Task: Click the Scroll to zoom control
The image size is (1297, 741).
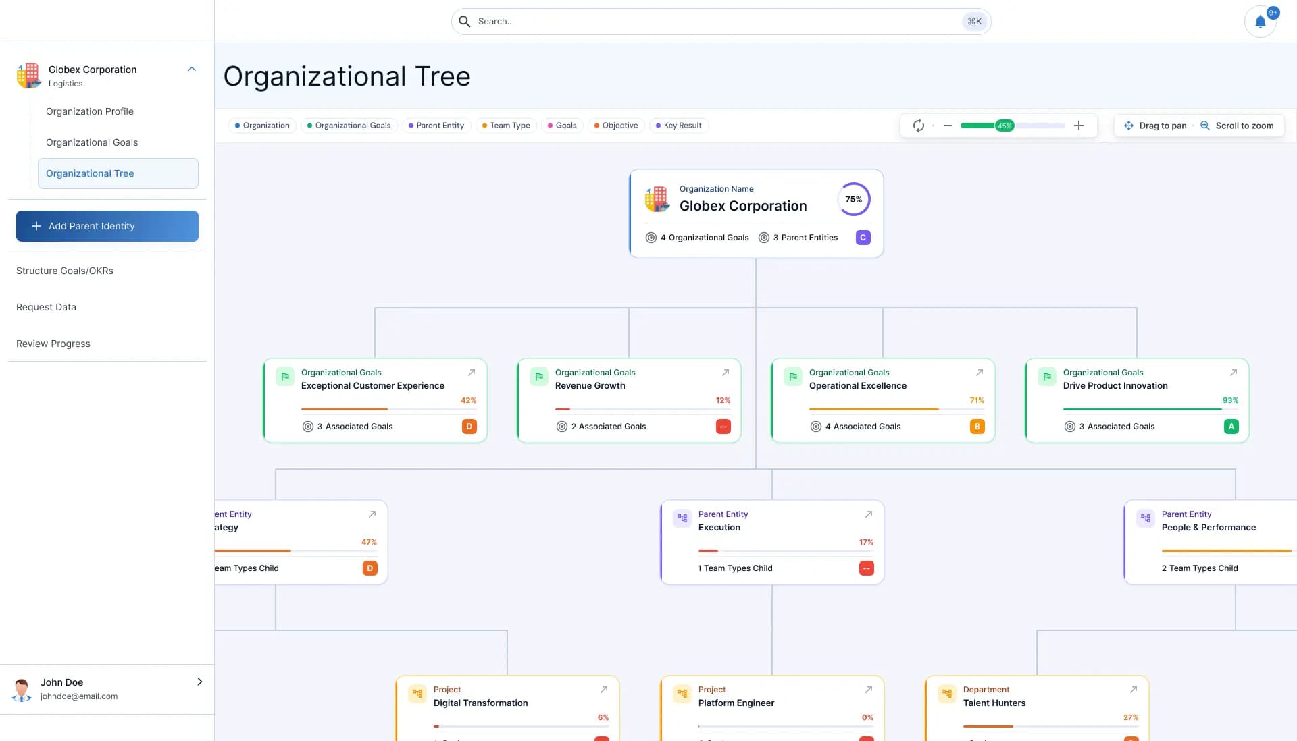Action: tap(1237, 126)
